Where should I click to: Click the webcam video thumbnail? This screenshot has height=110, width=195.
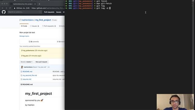[x=175, y=102]
